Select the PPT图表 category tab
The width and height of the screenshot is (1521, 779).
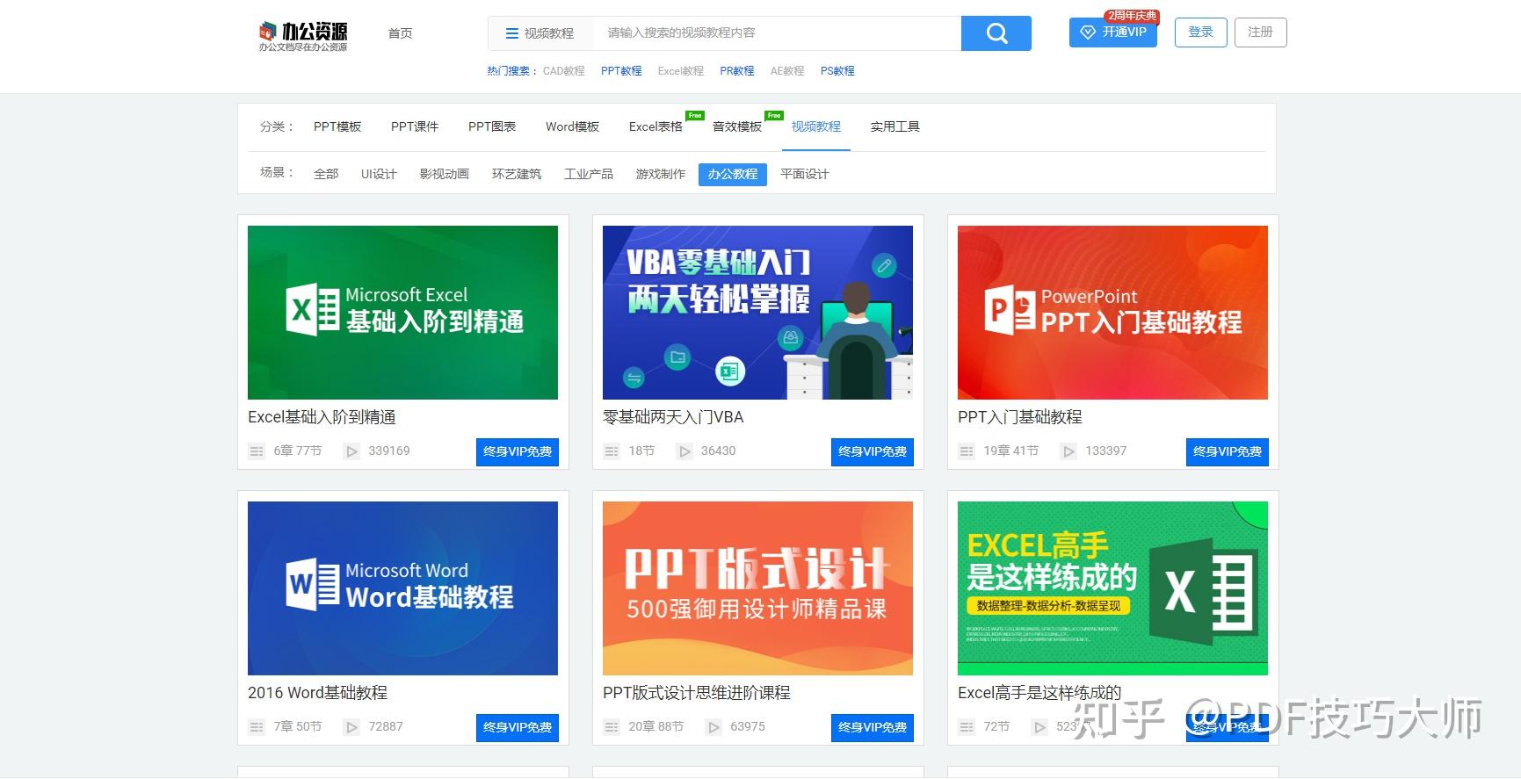pyautogui.click(x=492, y=126)
